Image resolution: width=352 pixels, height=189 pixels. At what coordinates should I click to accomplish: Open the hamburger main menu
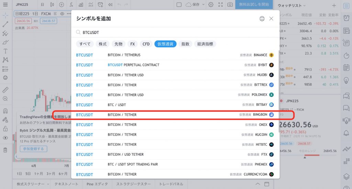click(5, 4)
